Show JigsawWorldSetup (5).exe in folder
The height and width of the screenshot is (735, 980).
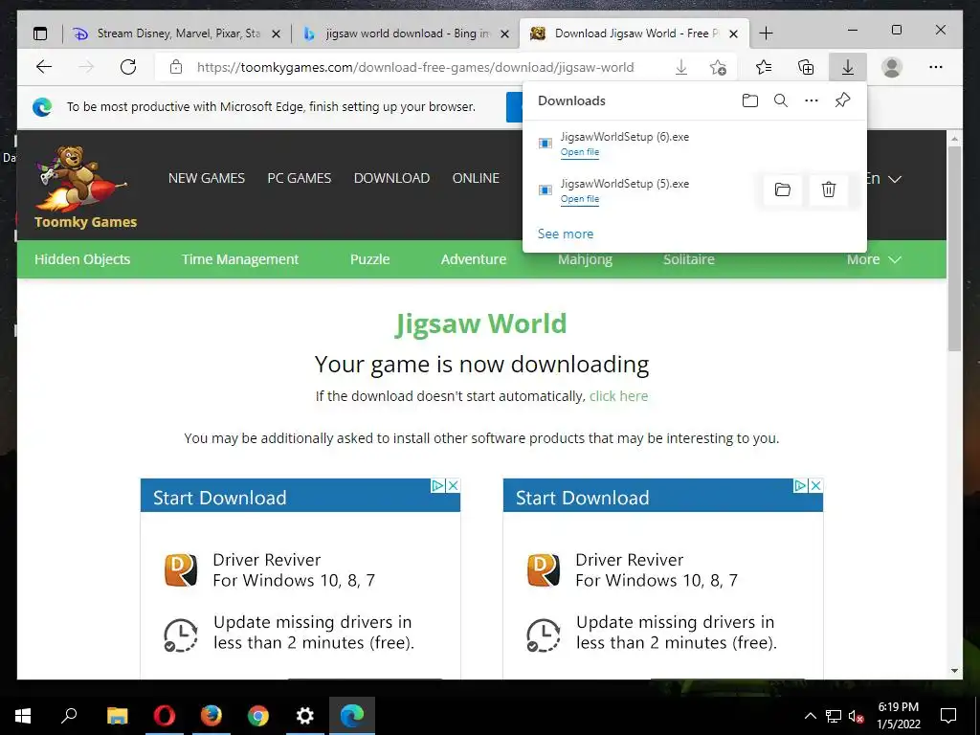point(783,189)
